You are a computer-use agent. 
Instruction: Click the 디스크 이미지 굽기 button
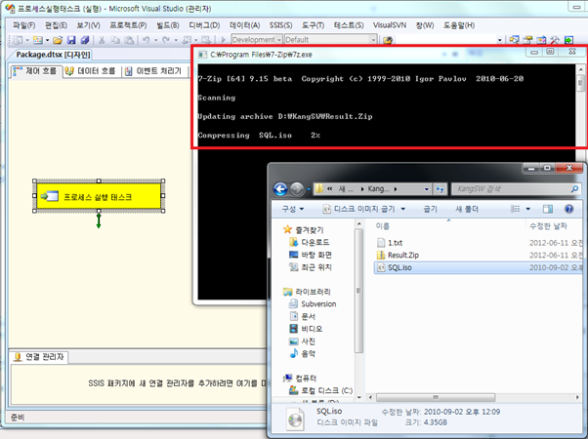(358, 209)
